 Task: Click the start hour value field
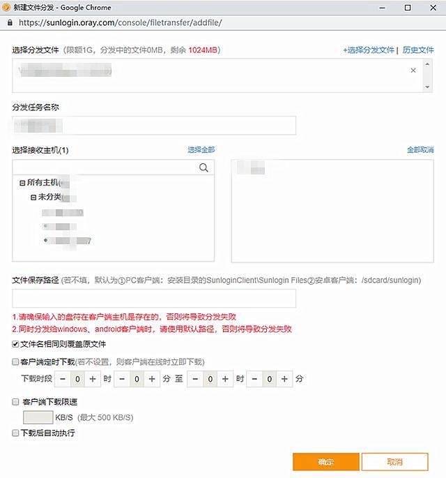click(x=77, y=379)
